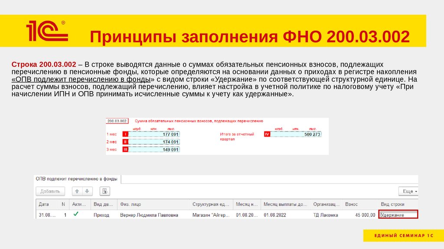Toggle the green active checkmark in row 1
Viewport: 444px width, 249px height.
click(76, 214)
